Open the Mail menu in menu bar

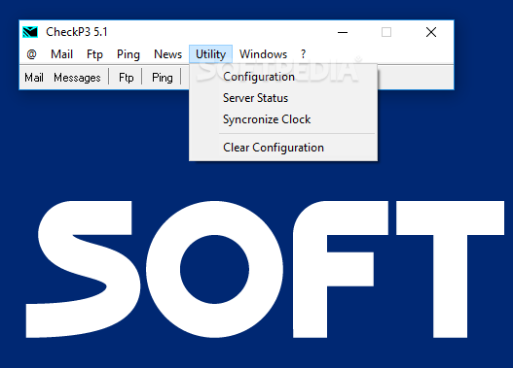[x=61, y=54]
